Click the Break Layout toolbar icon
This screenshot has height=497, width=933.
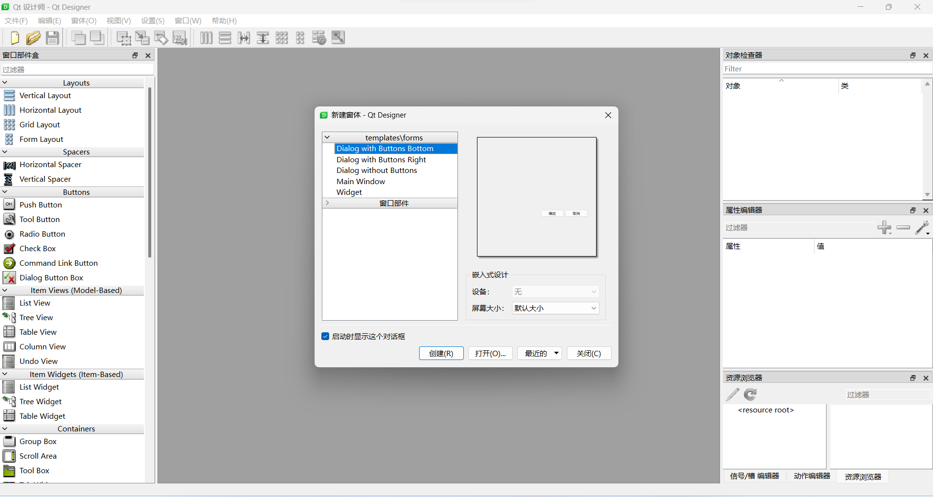[319, 38]
